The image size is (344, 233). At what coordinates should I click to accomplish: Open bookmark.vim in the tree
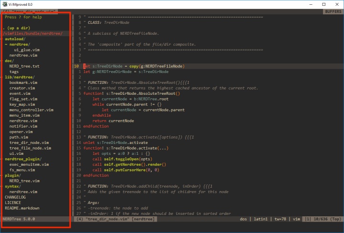pos(23,83)
